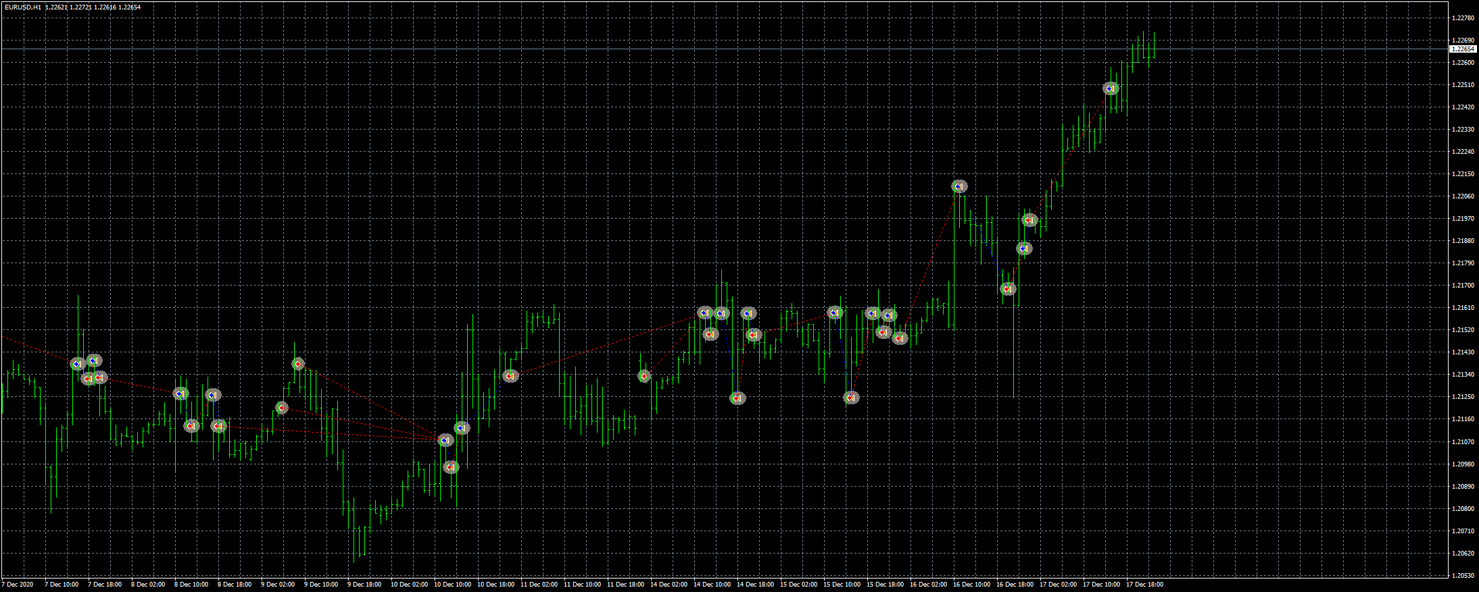The image size is (1479, 592).
Task: Select red trade marker near 1.21690 on 16 Dec
Action: [x=1008, y=289]
